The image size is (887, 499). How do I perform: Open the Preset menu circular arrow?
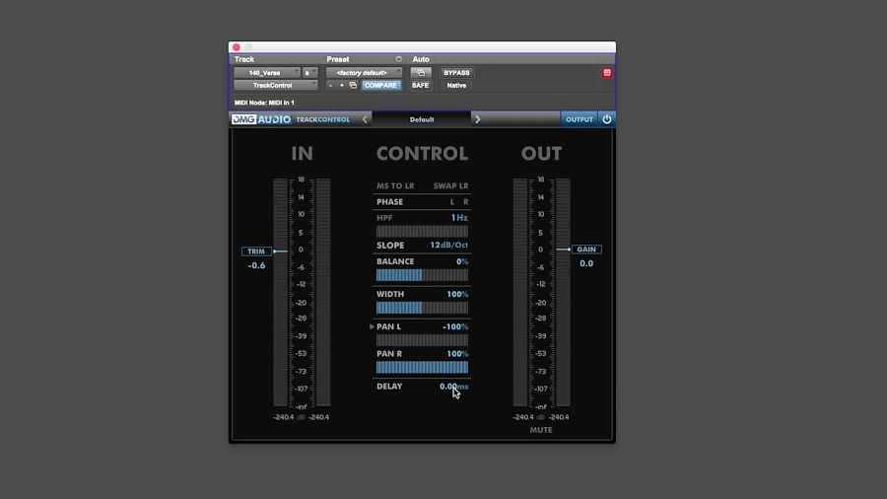(399, 59)
